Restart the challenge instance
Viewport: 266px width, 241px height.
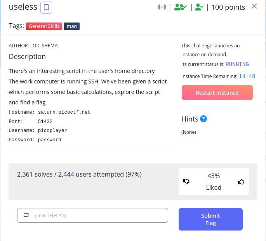pyautogui.click(x=217, y=92)
